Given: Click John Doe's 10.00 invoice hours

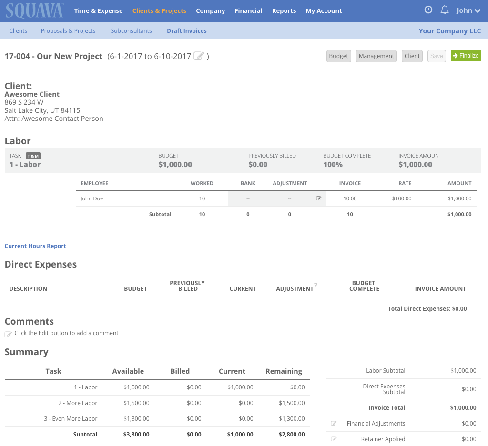Looking at the screenshot, I should 350,198.
